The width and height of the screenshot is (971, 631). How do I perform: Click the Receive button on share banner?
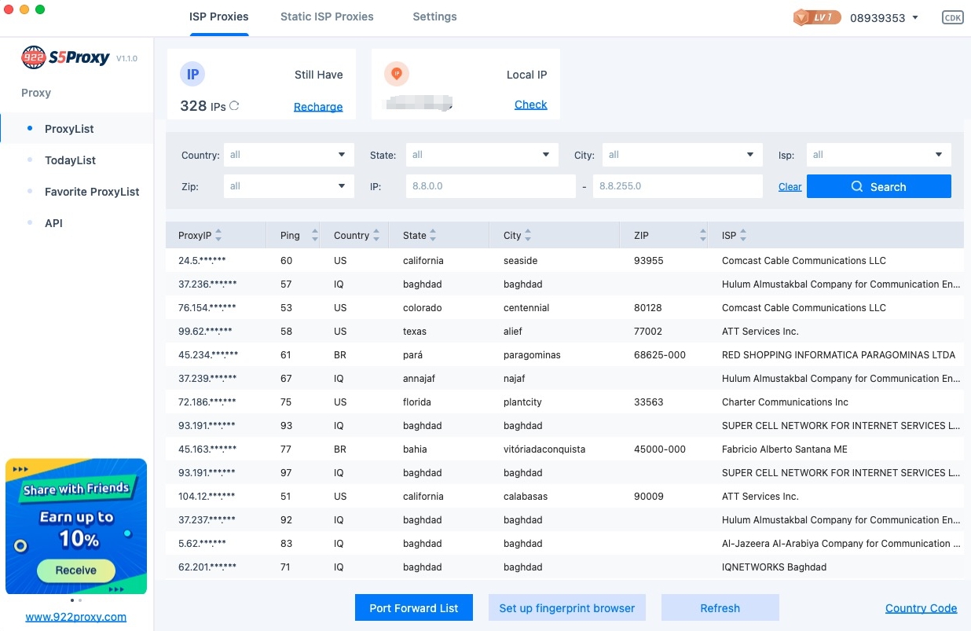pos(76,570)
